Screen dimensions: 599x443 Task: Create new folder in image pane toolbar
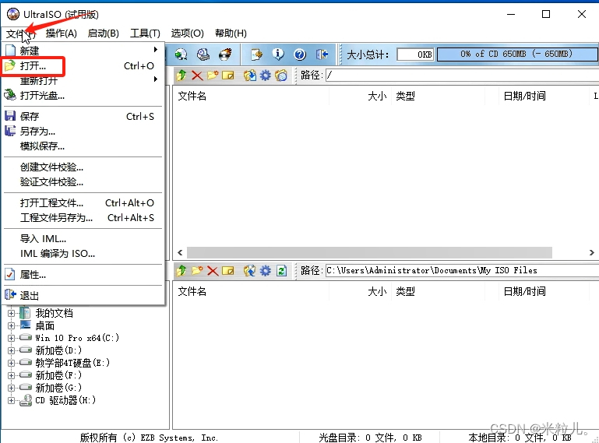213,76
